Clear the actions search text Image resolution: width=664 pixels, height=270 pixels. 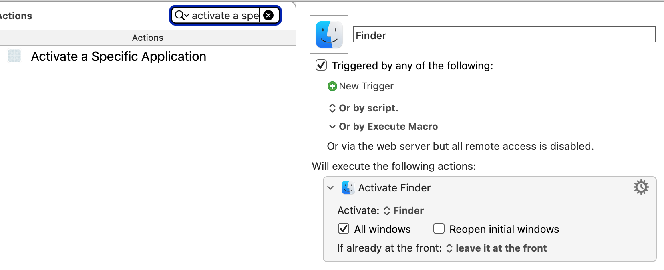click(269, 16)
